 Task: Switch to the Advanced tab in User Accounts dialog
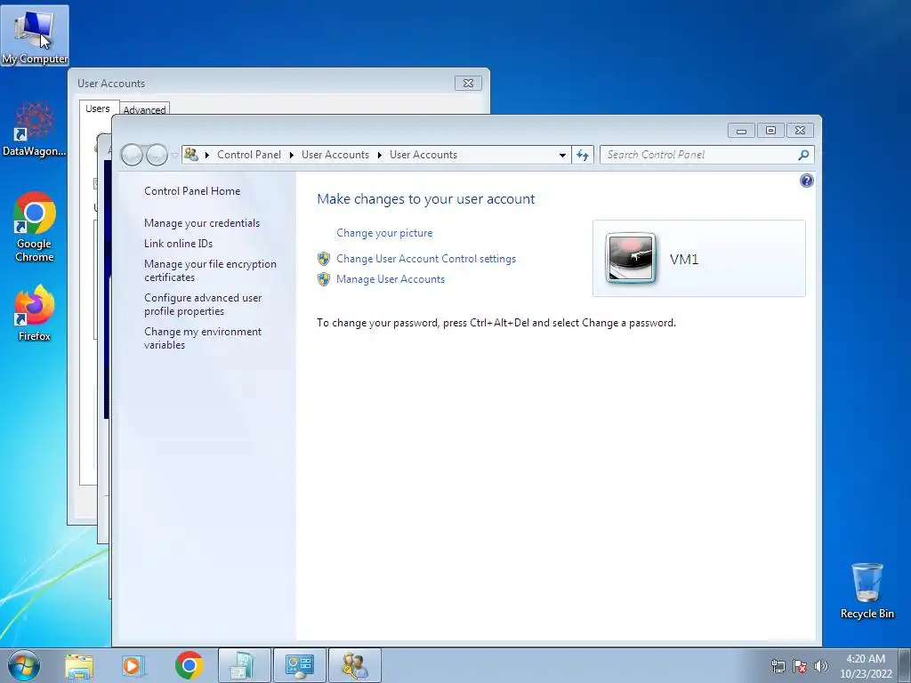click(144, 109)
